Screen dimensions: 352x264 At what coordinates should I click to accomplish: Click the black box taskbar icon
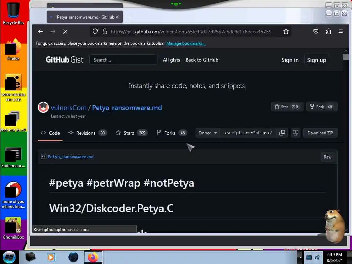[30, 257]
